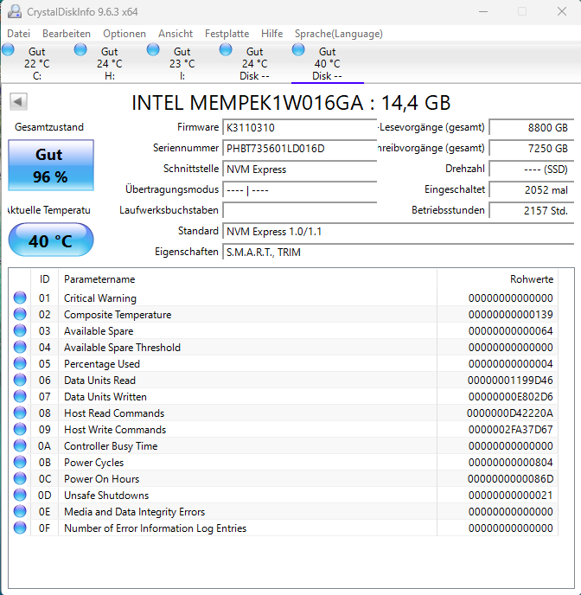The image size is (581, 595).
Task: Click status orb for Available Spare row
Action: (20, 330)
